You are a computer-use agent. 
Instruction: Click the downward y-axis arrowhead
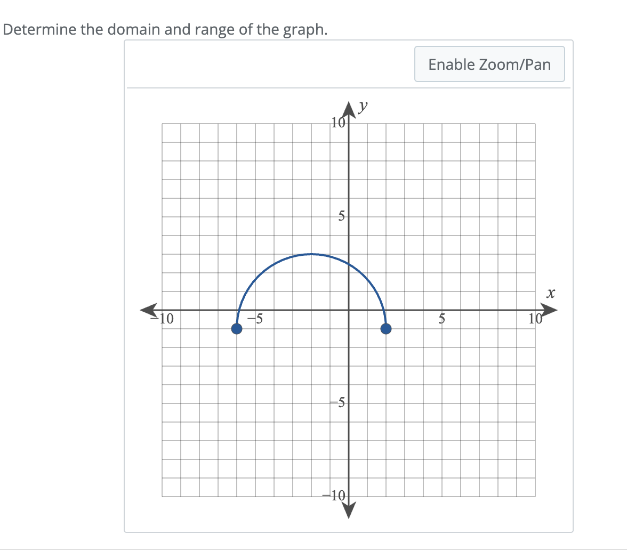click(x=349, y=511)
